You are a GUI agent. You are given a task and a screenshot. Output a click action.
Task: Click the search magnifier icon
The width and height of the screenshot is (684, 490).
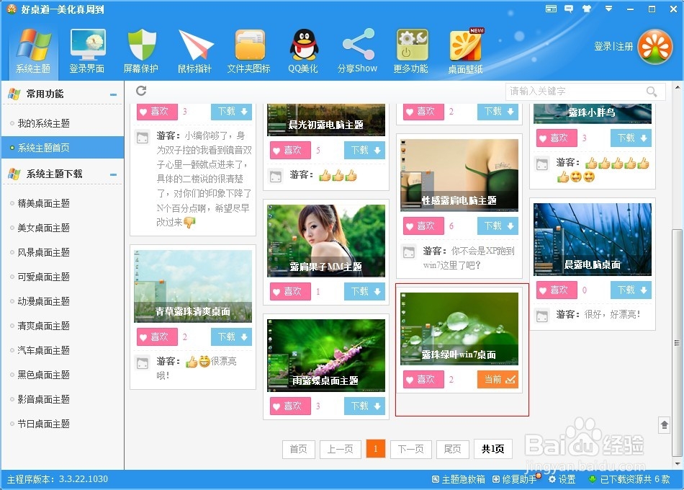click(652, 92)
